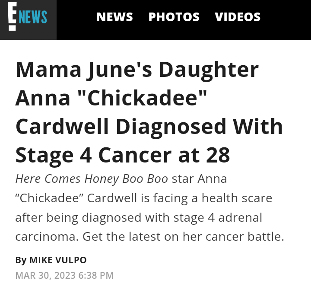
Task: Click the MAR 30, 2023 publish date
Action: pos(44,275)
